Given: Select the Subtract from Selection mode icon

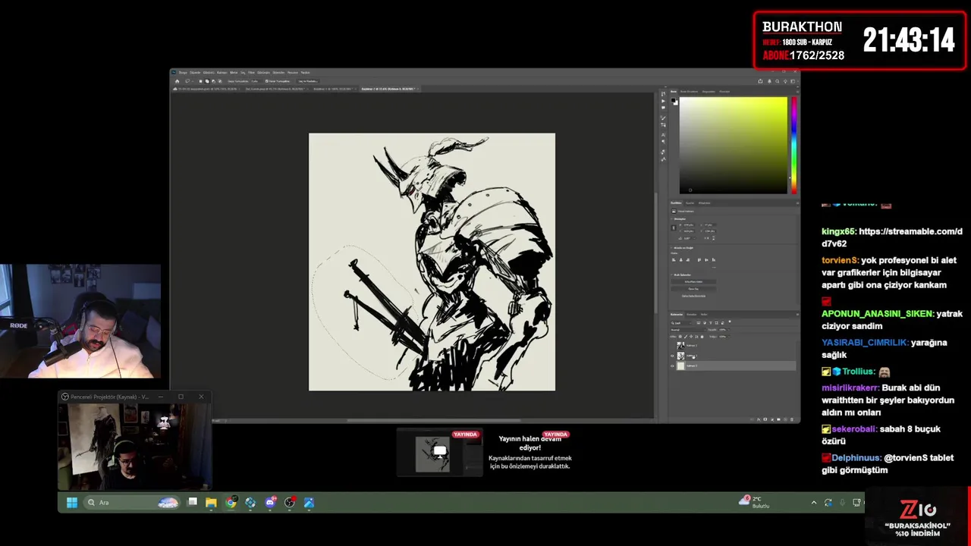Looking at the screenshot, I should [214, 81].
